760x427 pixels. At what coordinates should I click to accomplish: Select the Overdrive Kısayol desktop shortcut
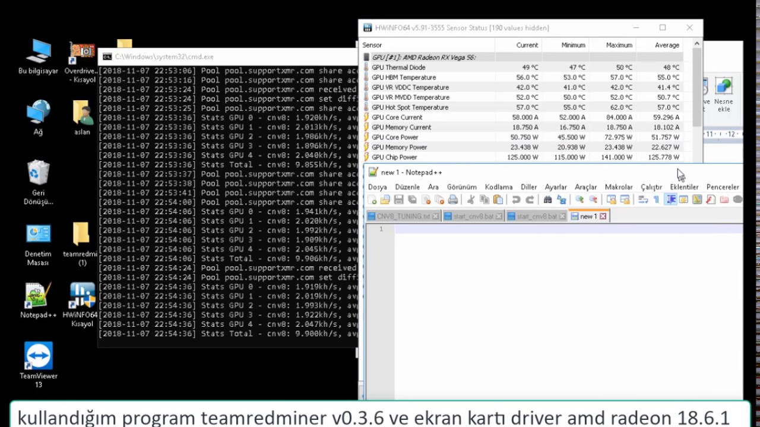81,63
